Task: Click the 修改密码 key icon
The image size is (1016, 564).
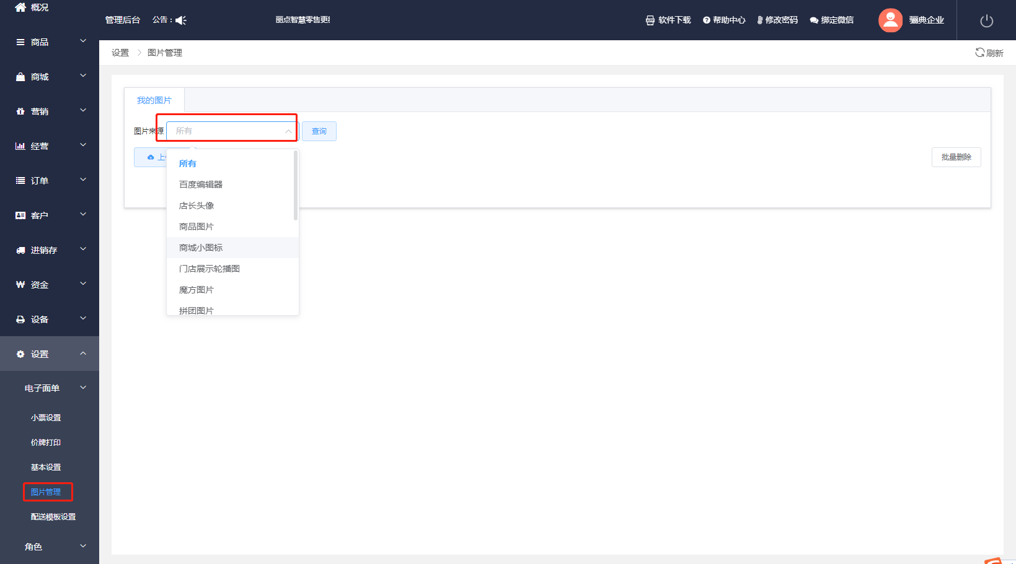Action: [760, 20]
